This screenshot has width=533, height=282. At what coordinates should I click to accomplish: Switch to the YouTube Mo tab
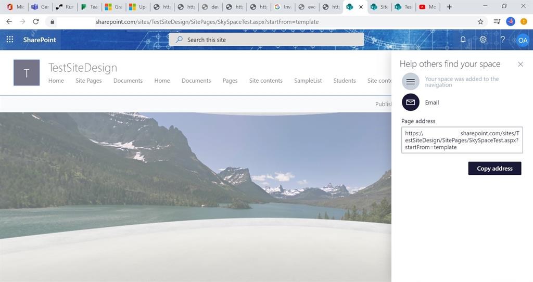tap(428, 7)
